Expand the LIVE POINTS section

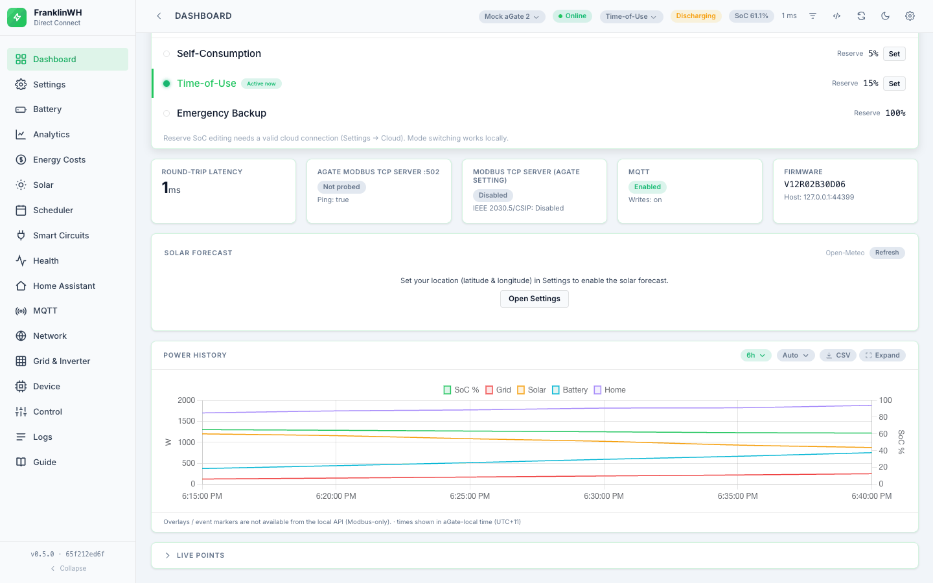535,556
